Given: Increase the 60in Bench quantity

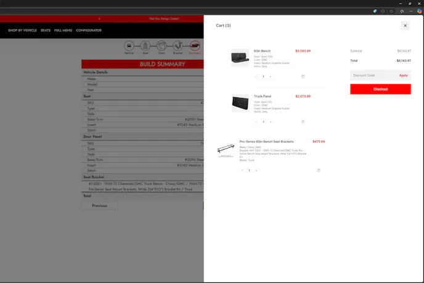Looking at the screenshot, I should click(270, 76).
